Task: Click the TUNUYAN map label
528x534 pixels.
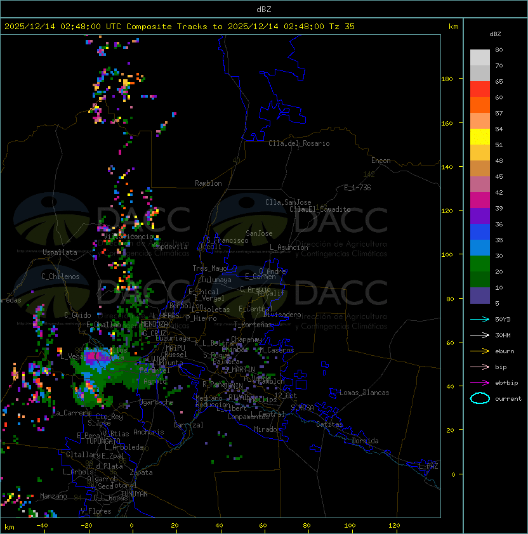Action: pos(135,494)
